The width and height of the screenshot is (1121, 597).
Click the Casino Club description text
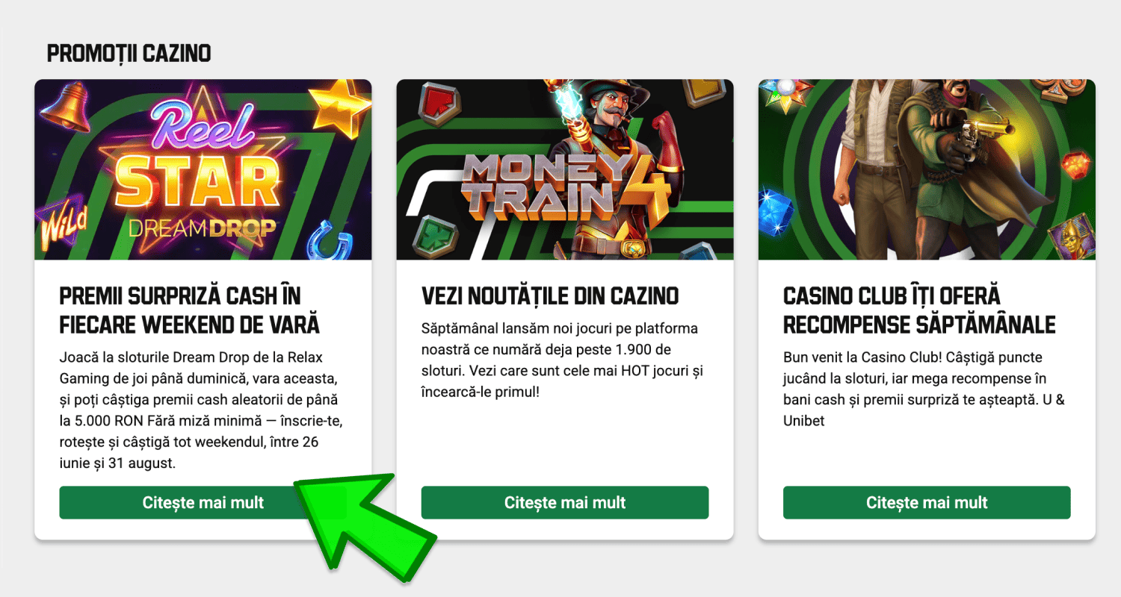pos(924,389)
